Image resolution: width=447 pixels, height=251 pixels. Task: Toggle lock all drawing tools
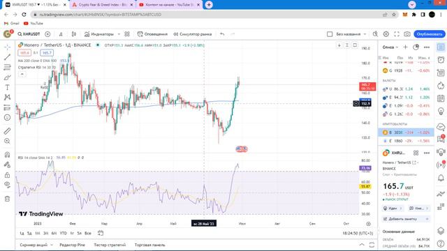(x=8, y=175)
